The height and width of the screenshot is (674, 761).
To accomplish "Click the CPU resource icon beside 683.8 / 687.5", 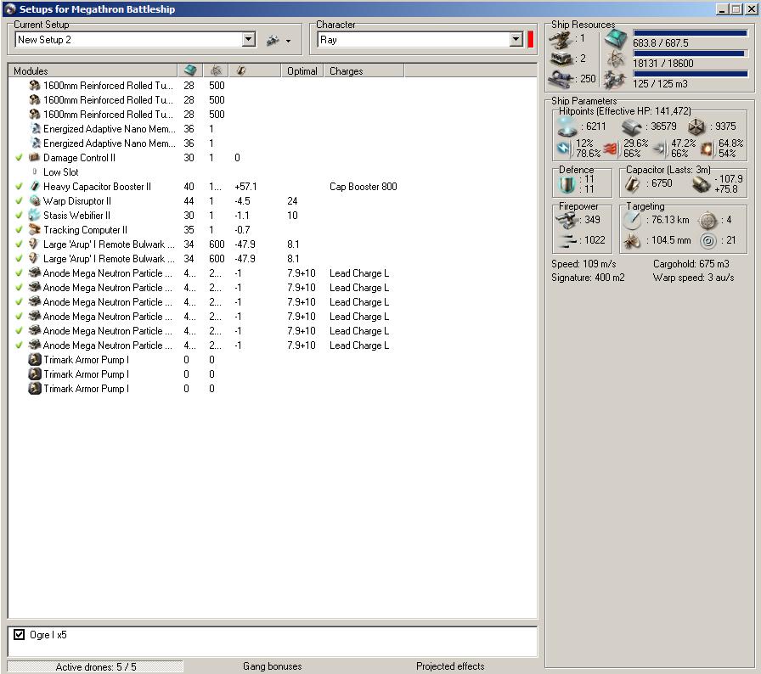I will pos(616,39).
